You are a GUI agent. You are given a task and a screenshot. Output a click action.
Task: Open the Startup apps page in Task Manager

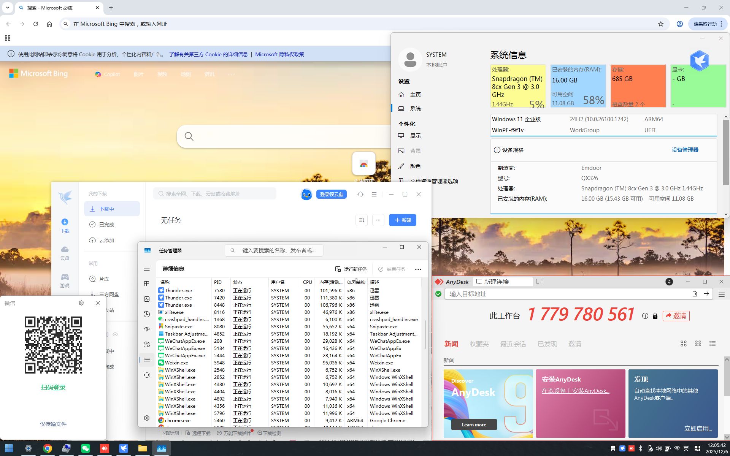147,329
